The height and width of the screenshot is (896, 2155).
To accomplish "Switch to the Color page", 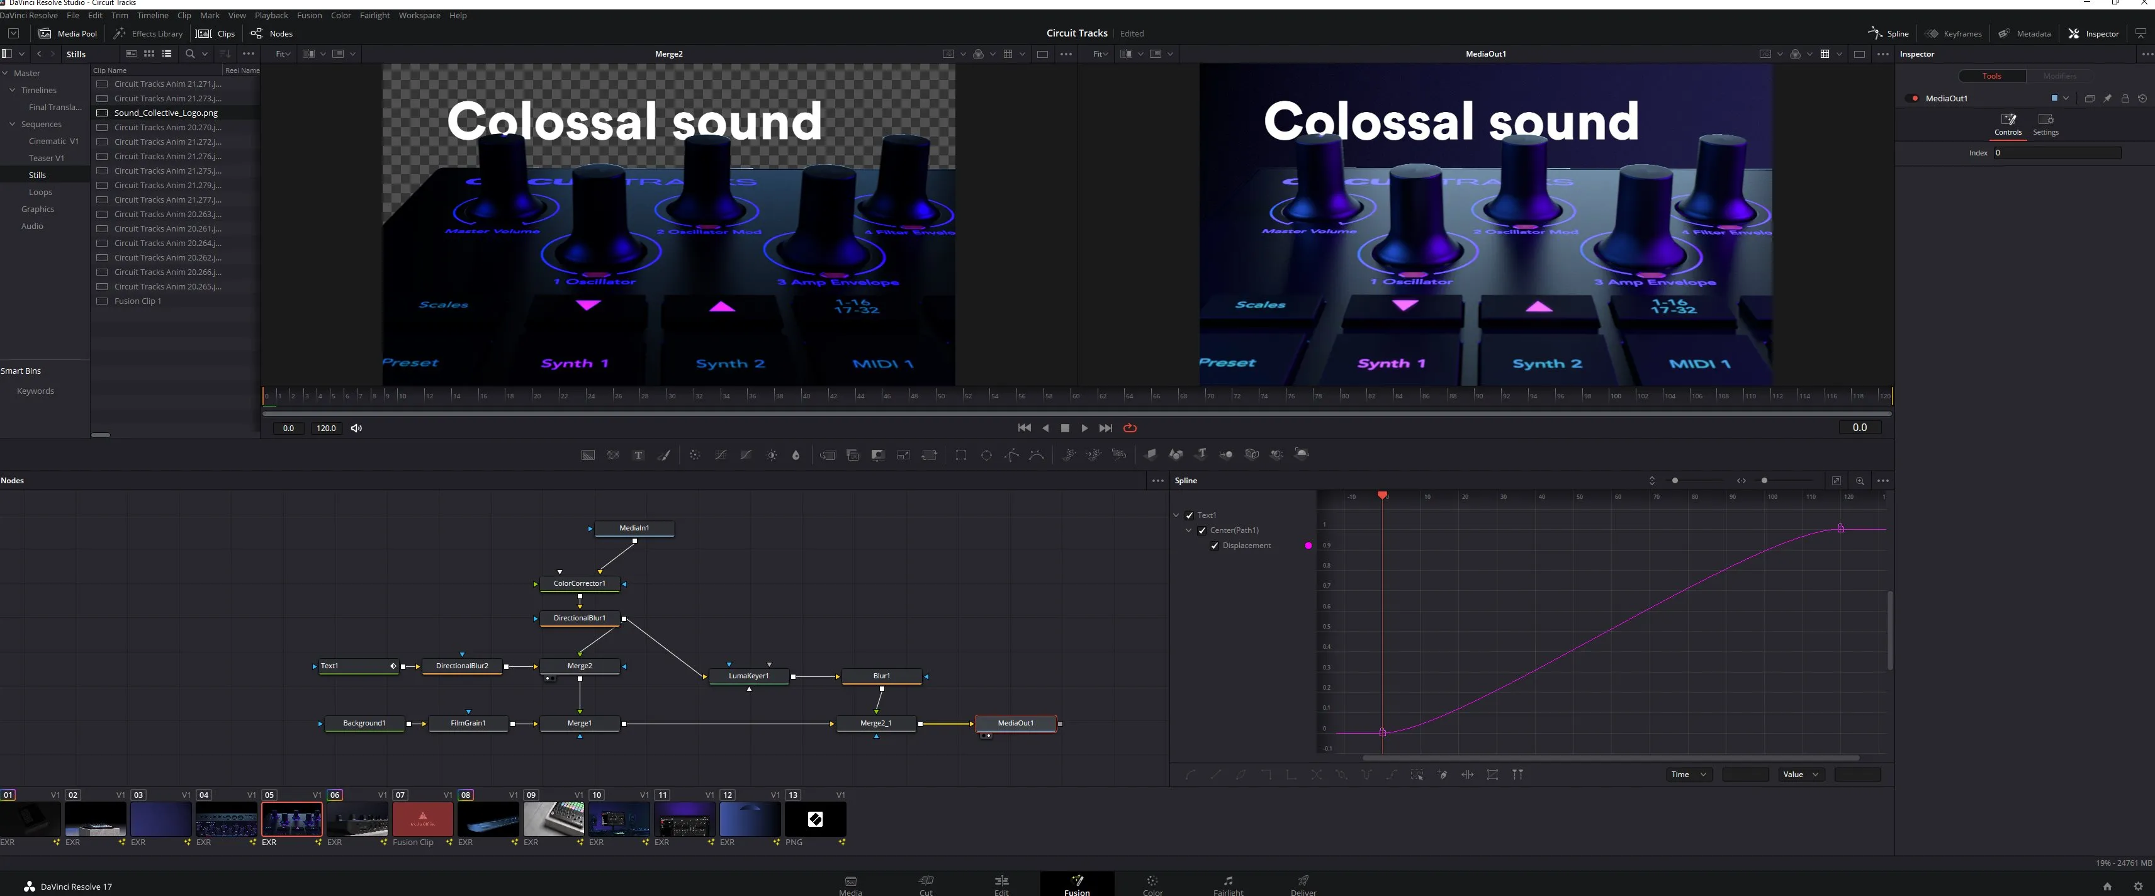I will pos(1152,885).
